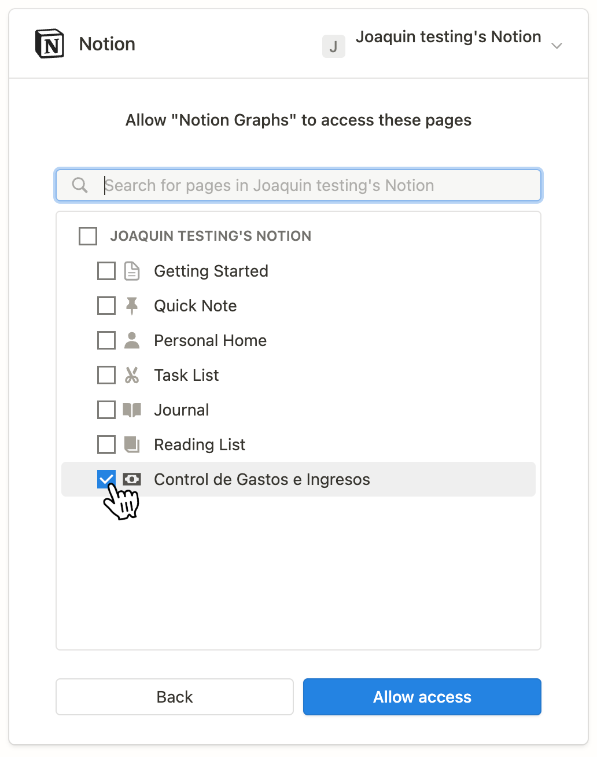Select the Personal Home page row
This screenshot has width=597, height=757.
tap(210, 340)
